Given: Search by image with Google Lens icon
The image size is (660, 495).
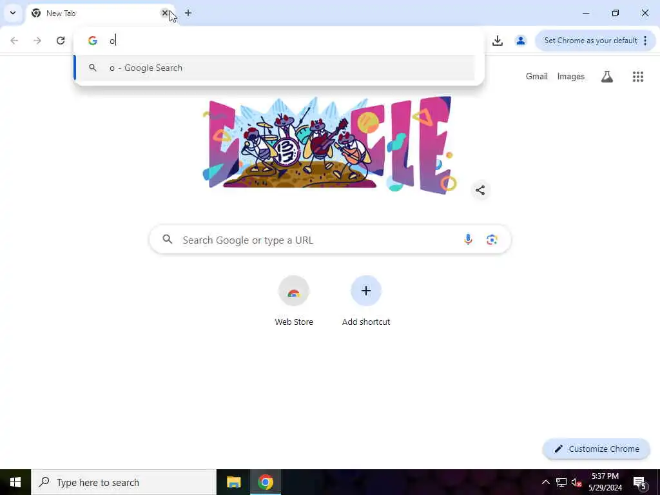Looking at the screenshot, I should [x=492, y=240].
